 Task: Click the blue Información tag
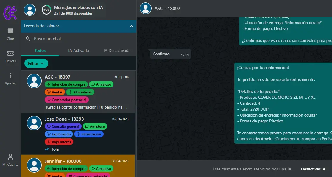[89, 134]
